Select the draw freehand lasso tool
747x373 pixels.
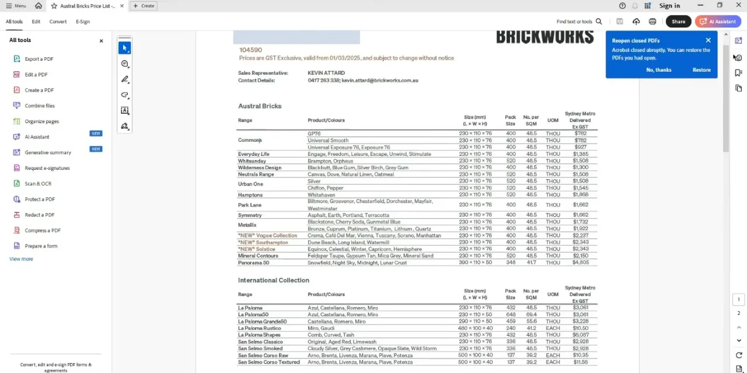tap(124, 95)
